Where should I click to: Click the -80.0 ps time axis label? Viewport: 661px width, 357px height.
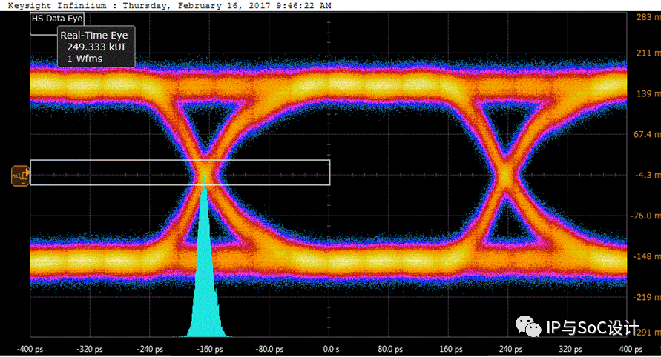(269, 349)
